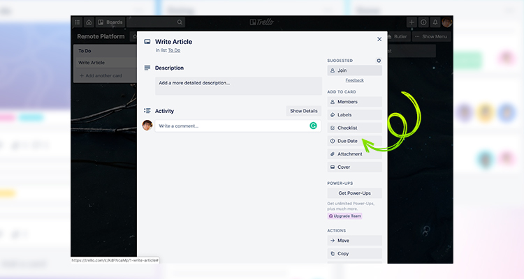Click the Description heading icon
The height and width of the screenshot is (279, 524).
[147, 68]
